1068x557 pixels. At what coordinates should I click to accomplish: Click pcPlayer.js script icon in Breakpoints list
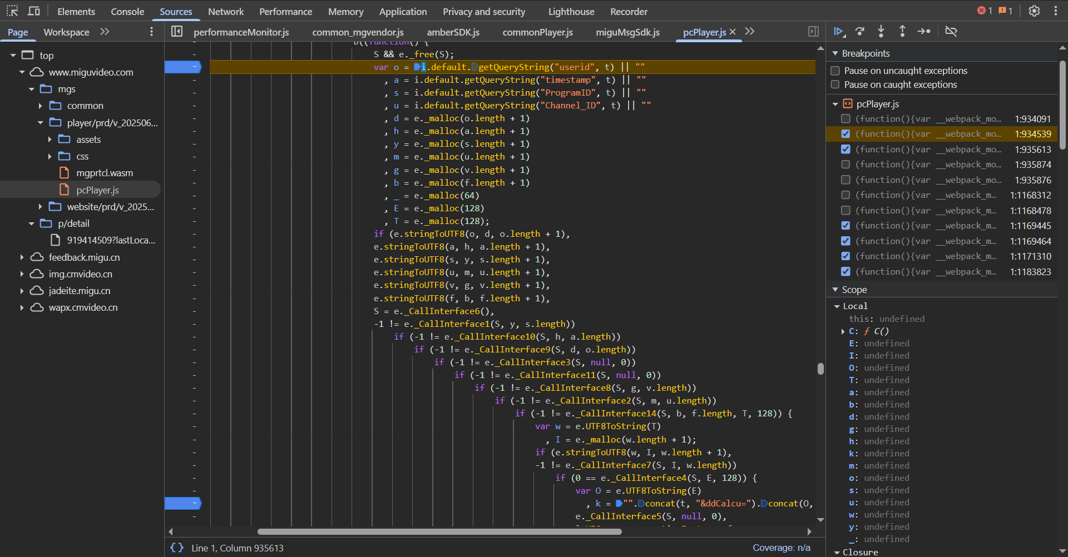pos(848,103)
